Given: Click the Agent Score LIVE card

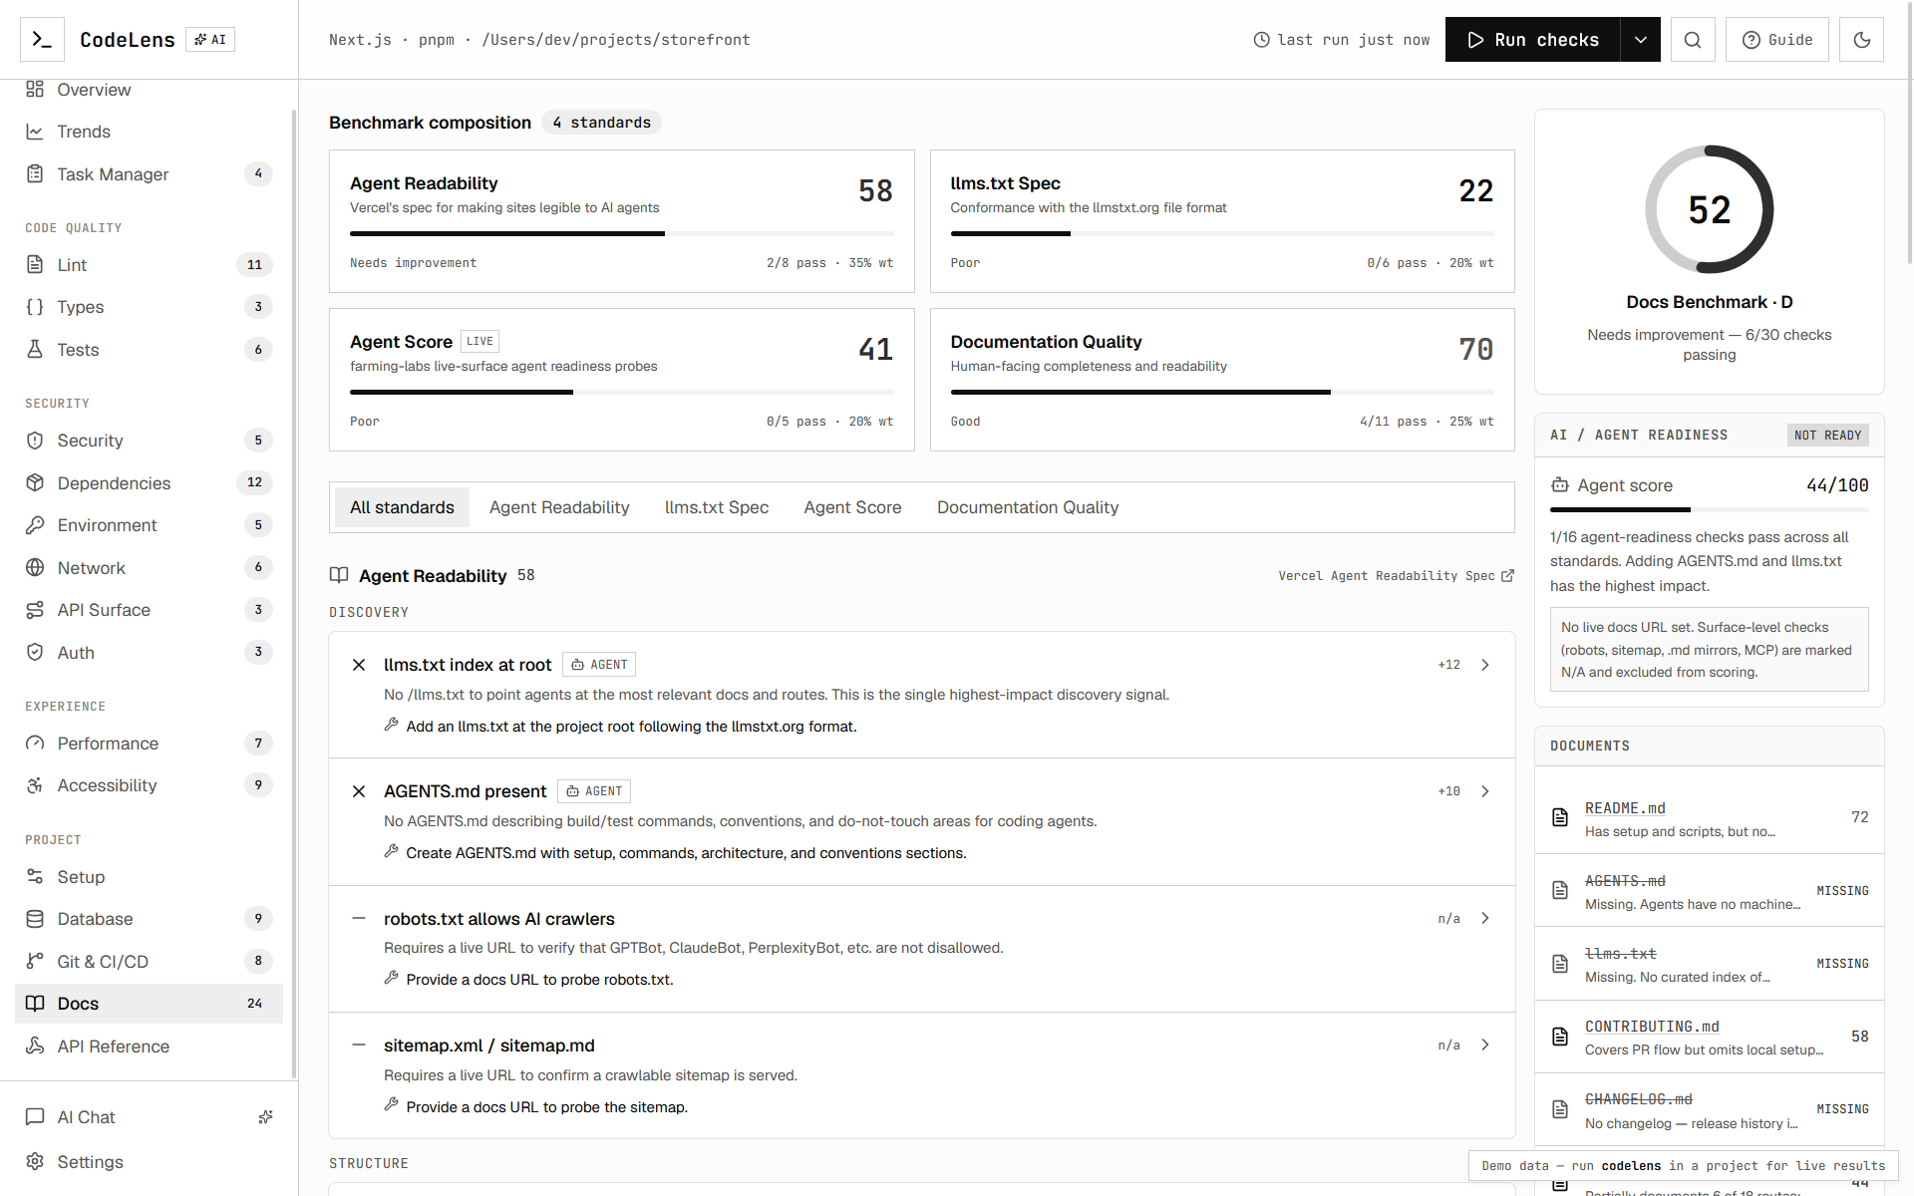Looking at the screenshot, I should click(621, 380).
